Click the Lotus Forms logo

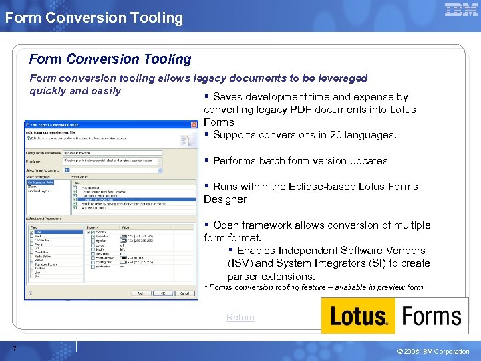(395, 316)
